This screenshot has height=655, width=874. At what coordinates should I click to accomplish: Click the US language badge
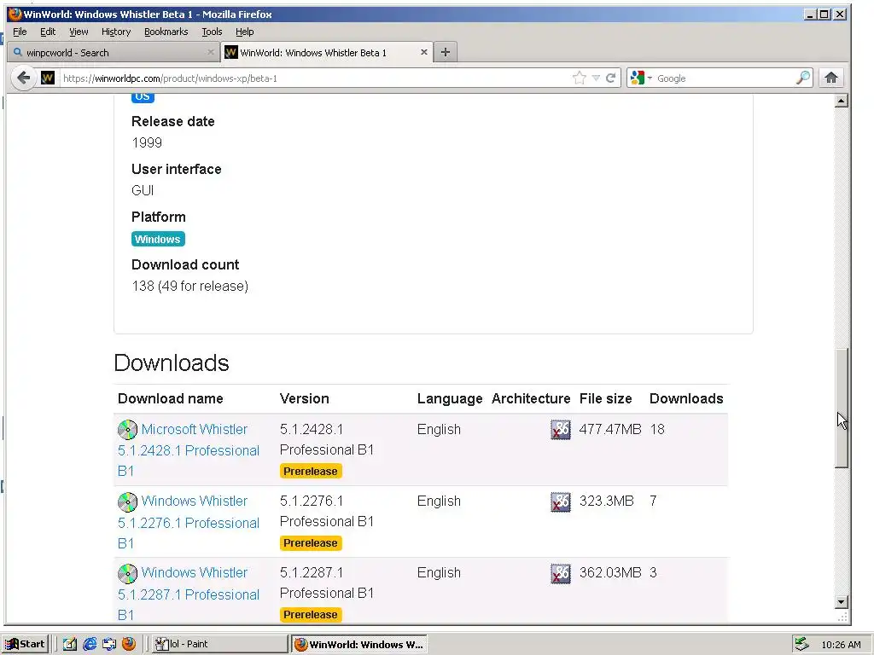click(143, 96)
